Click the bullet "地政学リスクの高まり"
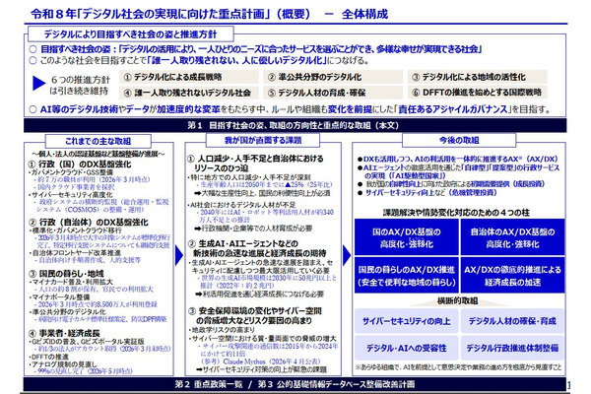The height and width of the screenshot is (394, 591). (221, 330)
